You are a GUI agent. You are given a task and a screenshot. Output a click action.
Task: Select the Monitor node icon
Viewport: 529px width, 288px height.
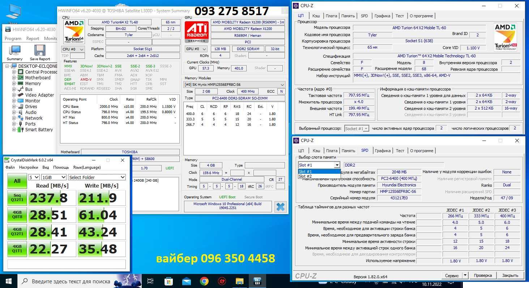[21, 101]
